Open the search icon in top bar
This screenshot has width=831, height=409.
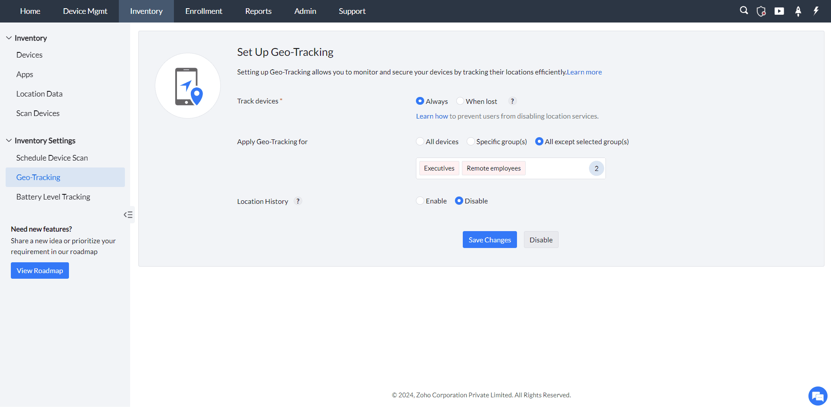pos(743,11)
